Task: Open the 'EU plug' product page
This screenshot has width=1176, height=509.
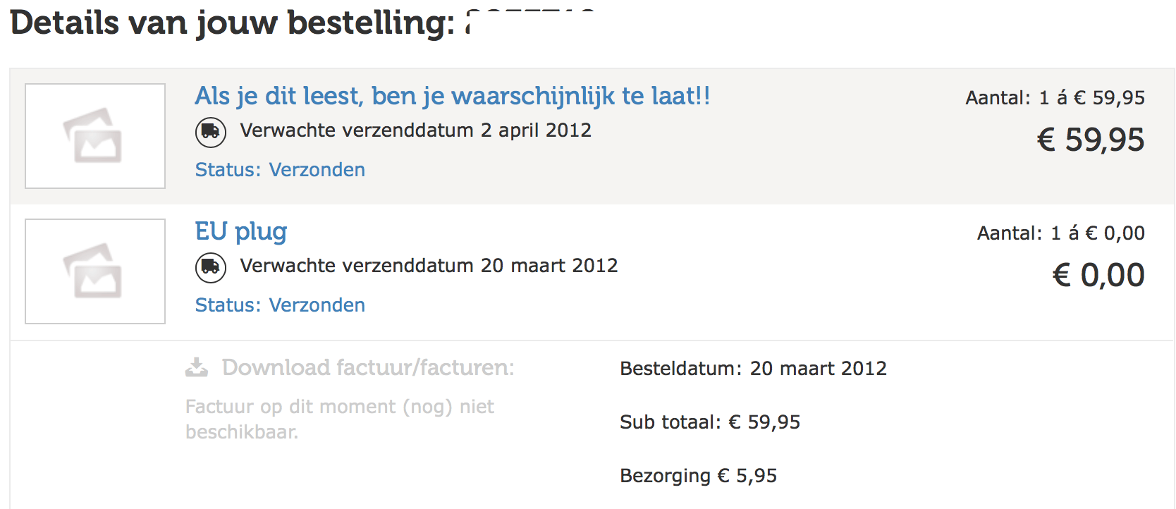Action: pyautogui.click(x=240, y=231)
